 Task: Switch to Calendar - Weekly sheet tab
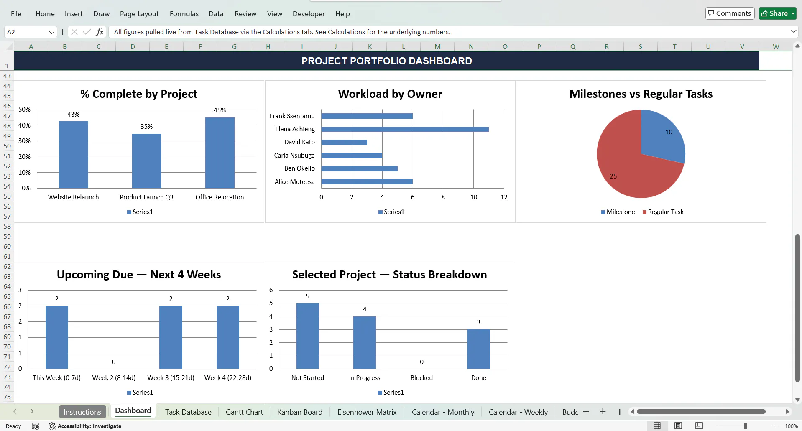[518, 412]
